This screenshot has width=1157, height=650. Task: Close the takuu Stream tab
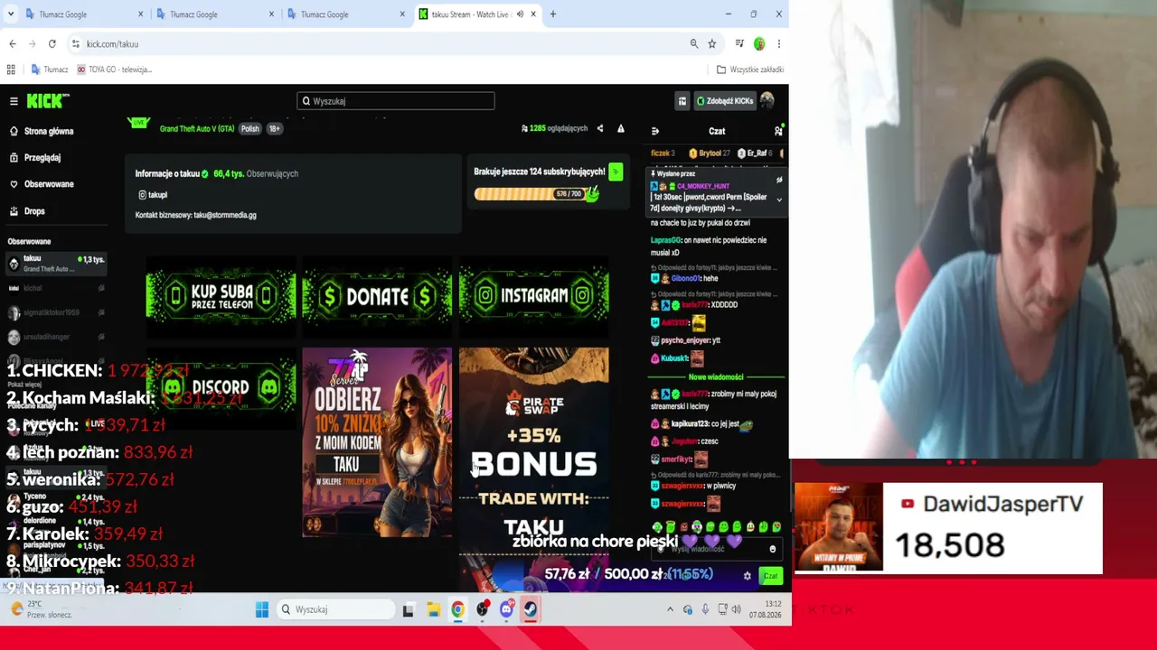tap(533, 14)
